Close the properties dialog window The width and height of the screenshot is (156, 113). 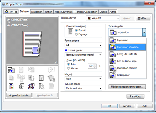[149, 3]
